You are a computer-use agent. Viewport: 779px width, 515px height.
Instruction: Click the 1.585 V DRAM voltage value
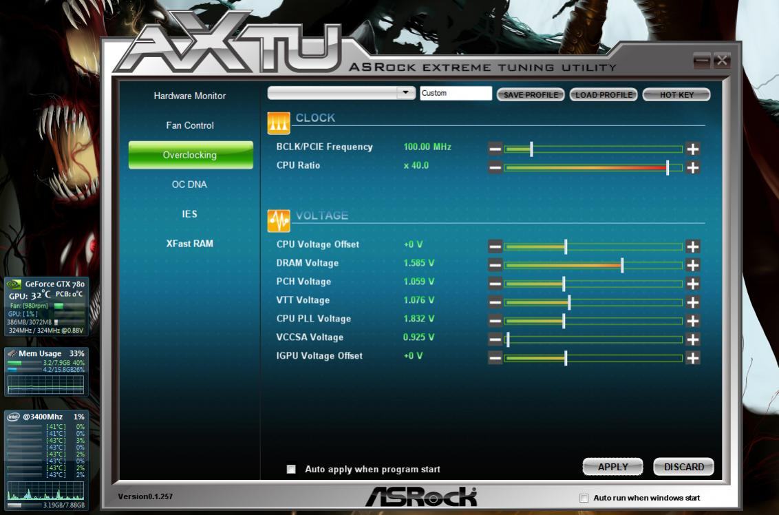click(x=419, y=263)
